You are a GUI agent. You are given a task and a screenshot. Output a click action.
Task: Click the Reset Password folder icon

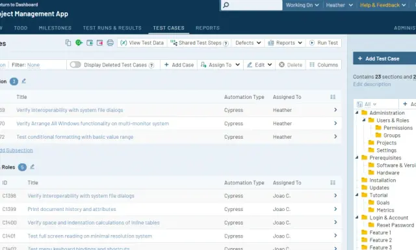coord(371,225)
